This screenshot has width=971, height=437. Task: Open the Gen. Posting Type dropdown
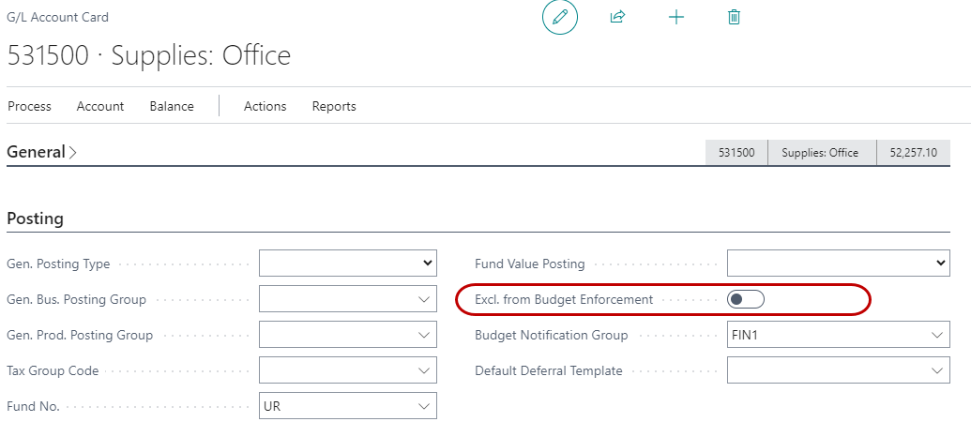pos(428,264)
